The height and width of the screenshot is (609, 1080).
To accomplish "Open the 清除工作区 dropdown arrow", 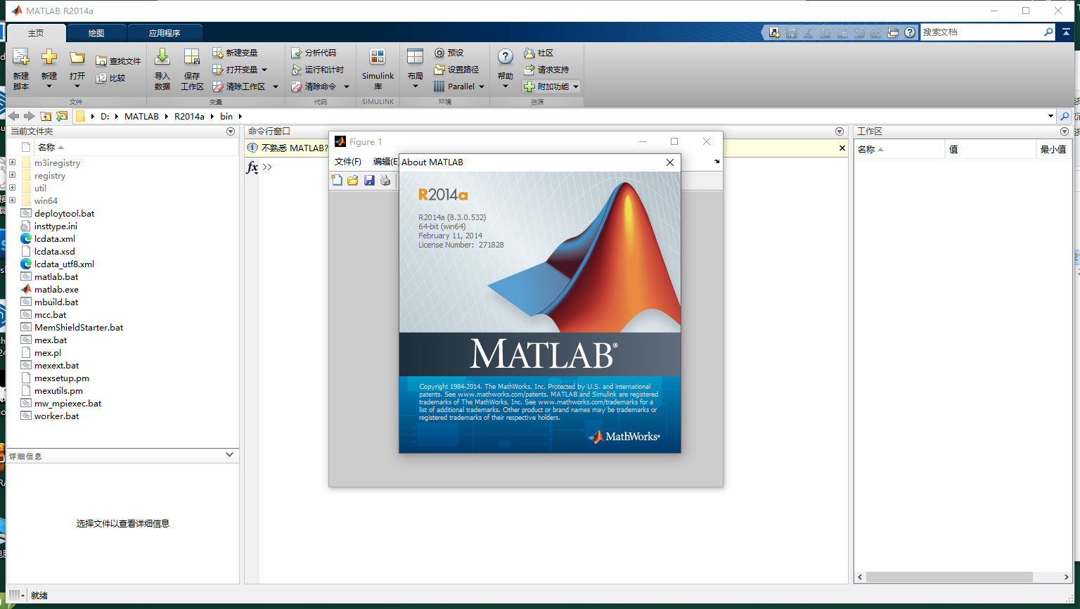I will pyautogui.click(x=274, y=86).
